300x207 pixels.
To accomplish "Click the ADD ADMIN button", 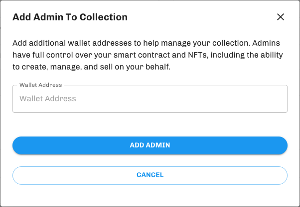I will click(150, 145).
